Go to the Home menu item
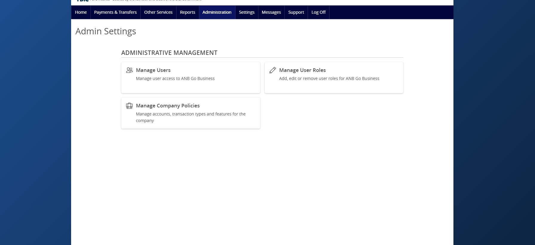Viewport: 535px width, 245px height. click(81, 12)
